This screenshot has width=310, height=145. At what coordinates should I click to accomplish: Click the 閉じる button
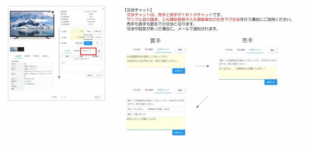pyautogui.click(x=97, y=97)
